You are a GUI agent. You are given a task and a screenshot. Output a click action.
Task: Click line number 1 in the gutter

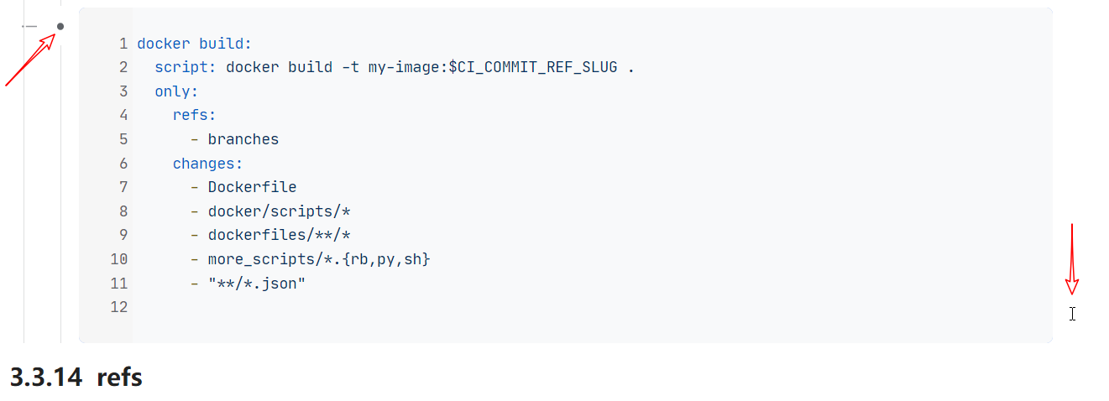click(123, 44)
